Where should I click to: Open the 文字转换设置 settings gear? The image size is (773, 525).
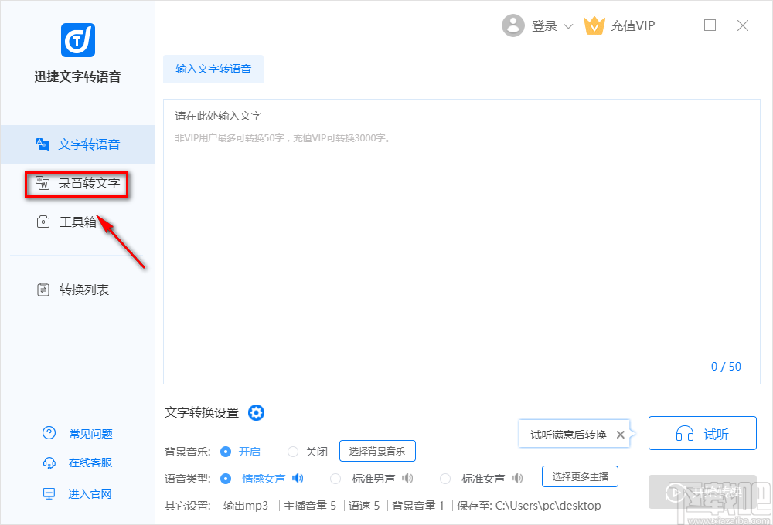click(x=256, y=412)
